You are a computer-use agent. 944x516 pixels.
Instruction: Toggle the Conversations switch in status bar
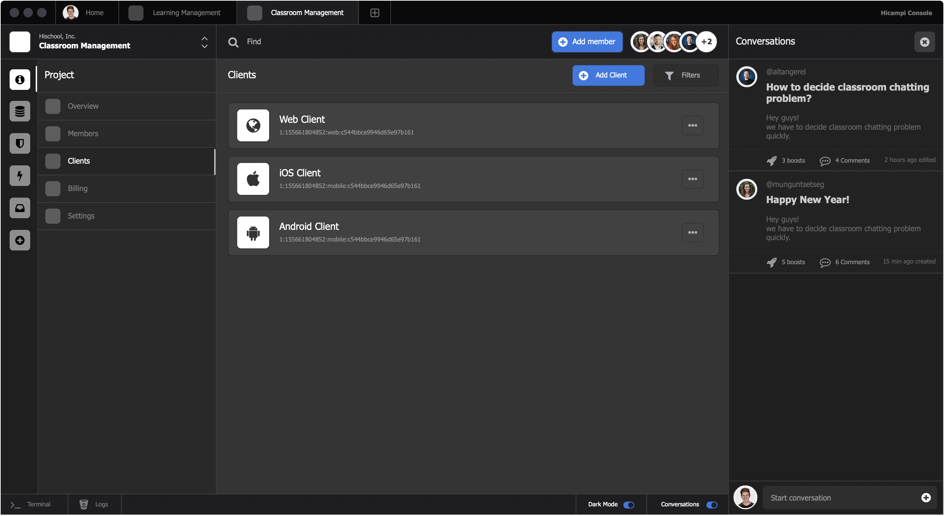point(712,505)
